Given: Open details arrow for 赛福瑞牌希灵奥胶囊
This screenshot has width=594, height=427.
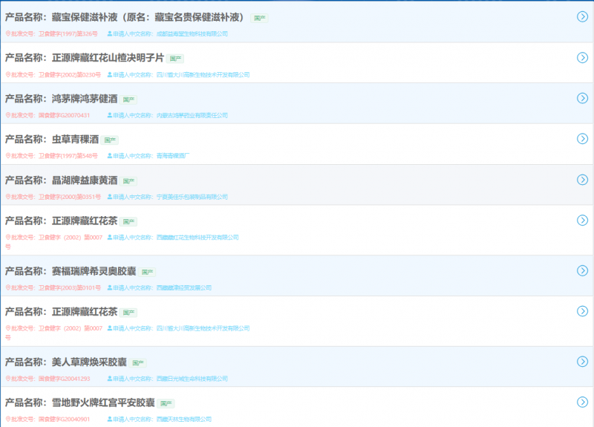Looking at the screenshot, I should [x=582, y=270].
